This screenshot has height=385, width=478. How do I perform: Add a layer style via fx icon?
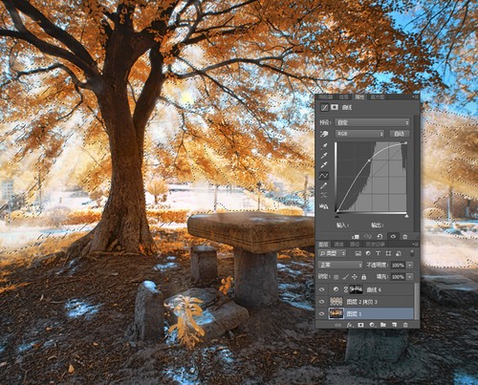click(350, 325)
